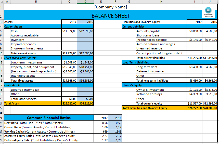This screenshot has height=144, width=219.
Task: Click the orange Total Assets label cell
Action: [33, 103]
